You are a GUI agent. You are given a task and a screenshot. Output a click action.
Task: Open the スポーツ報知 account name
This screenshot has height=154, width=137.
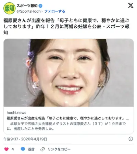(27, 6)
